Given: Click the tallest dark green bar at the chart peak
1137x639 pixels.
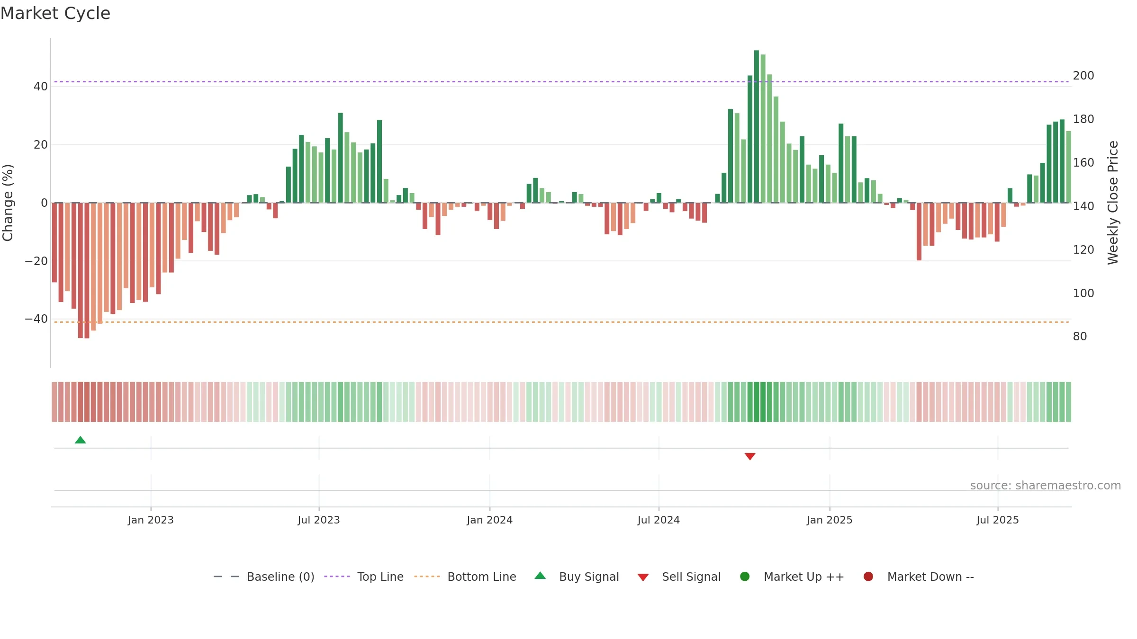Looking at the screenshot, I should click(x=757, y=126).
